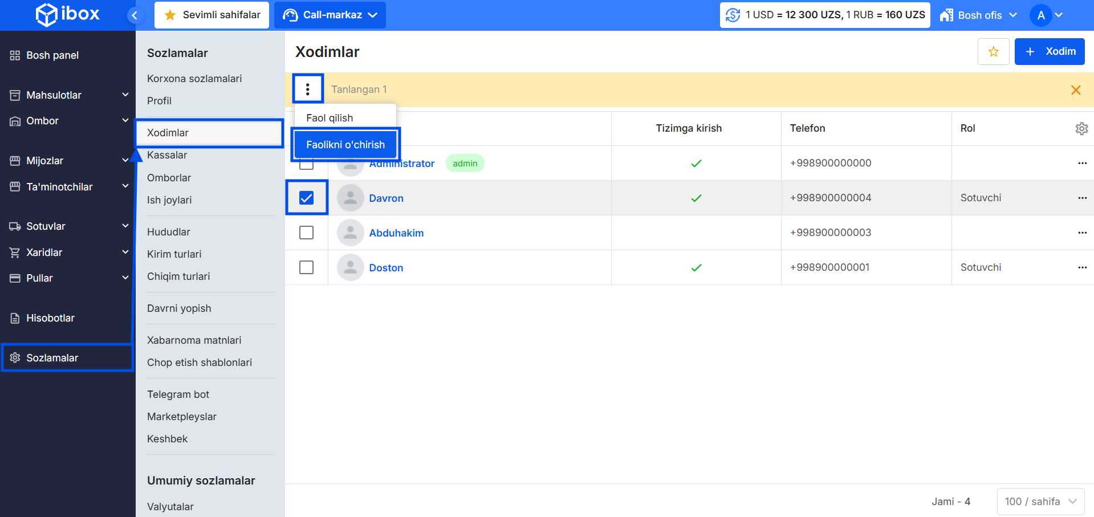Uncheck the Davron row checkbox
Image resolution: width=1094 pixels, height=517 pixels.
coord(307,198)
